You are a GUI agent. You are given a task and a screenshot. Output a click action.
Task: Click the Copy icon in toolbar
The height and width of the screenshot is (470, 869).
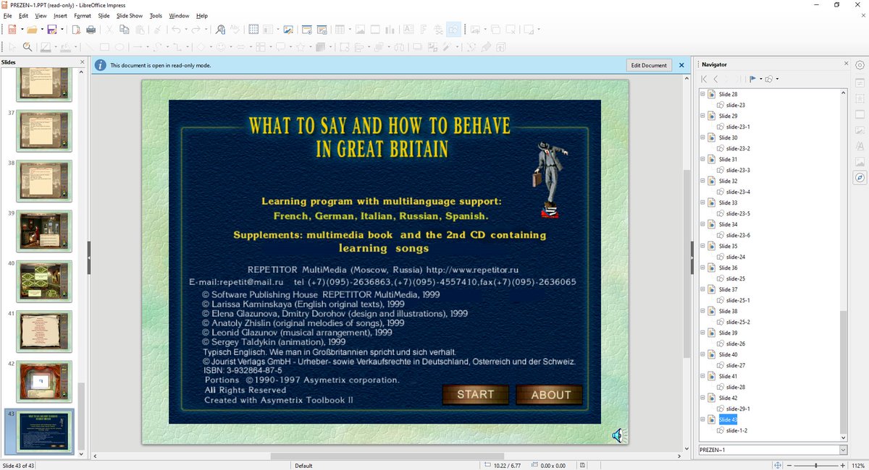124,30
